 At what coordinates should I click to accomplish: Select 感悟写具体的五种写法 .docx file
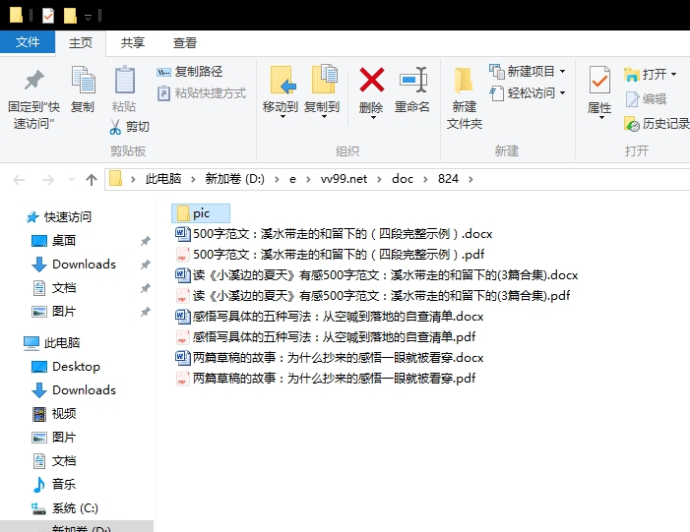click(330, 316)
